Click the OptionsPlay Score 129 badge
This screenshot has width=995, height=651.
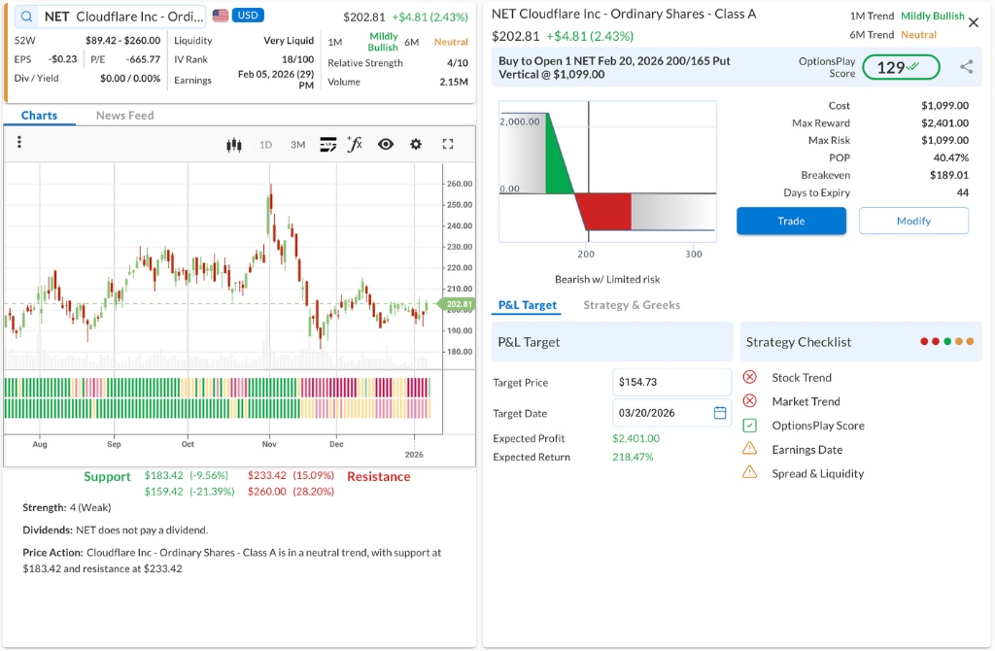coord(901,67)
